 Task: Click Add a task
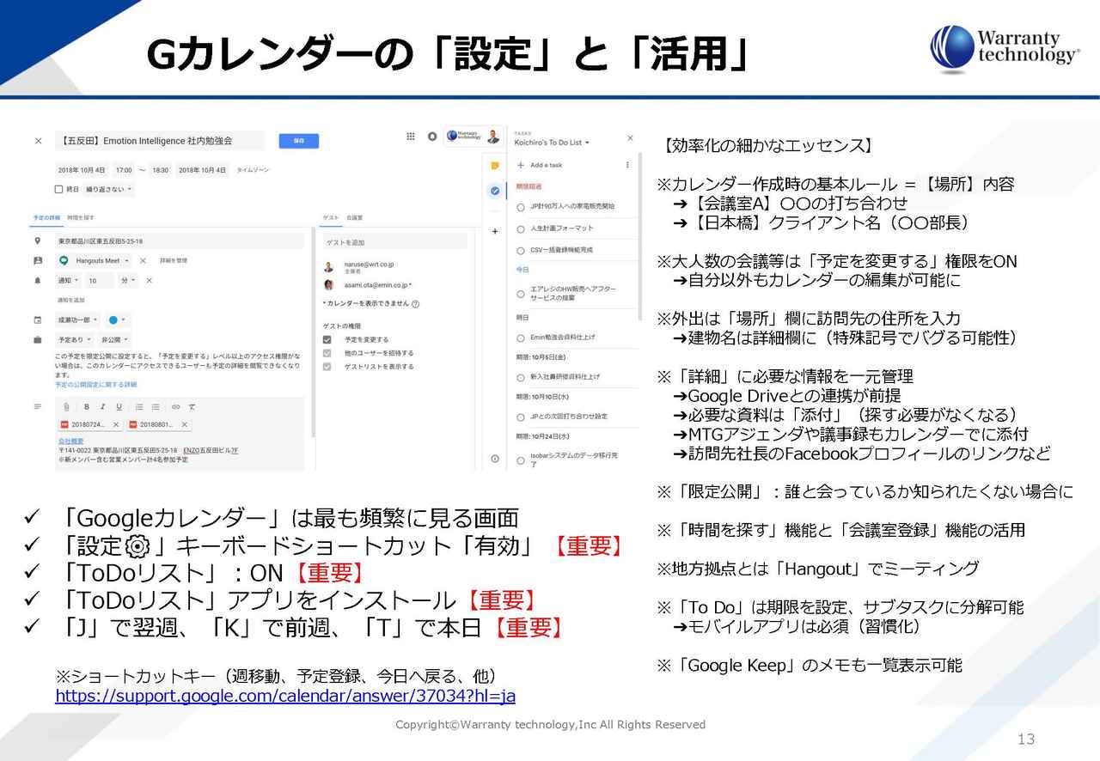(547, 165)
